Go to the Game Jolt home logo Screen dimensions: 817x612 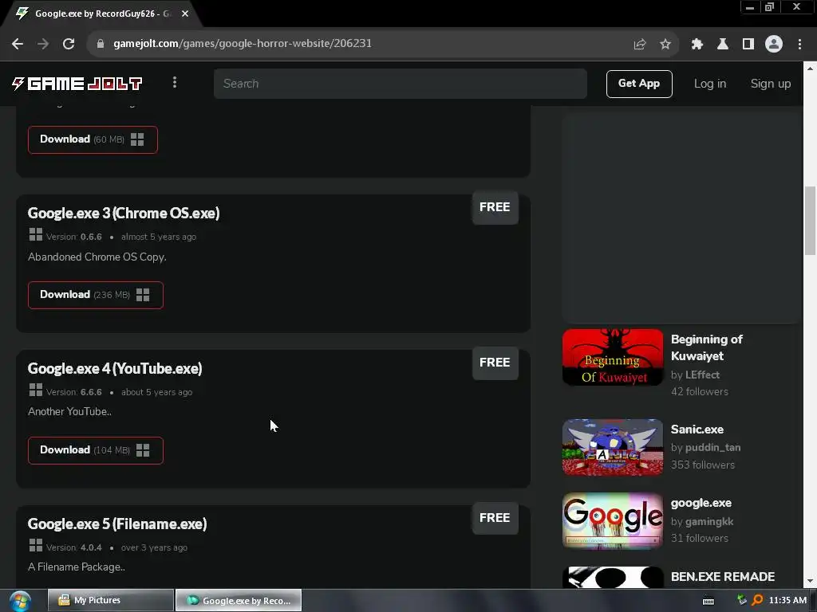pyautogui.click(x=77, y=83)
